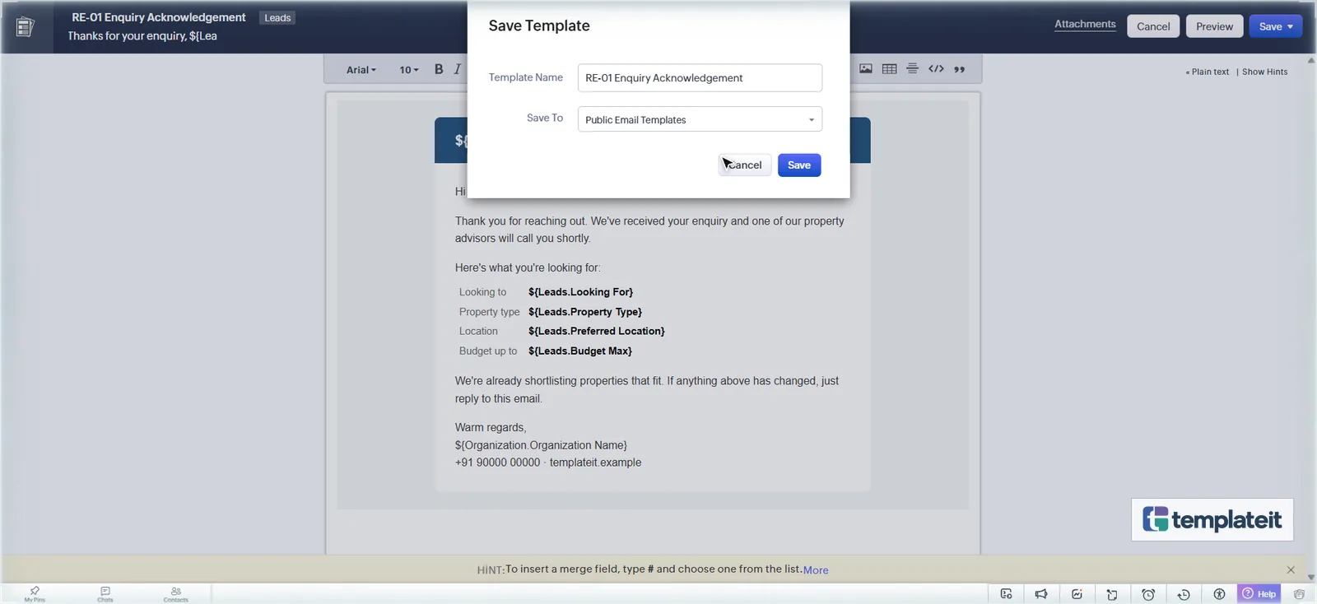Open reminders via the alarm clock icon

click(x=1148, y=594)
